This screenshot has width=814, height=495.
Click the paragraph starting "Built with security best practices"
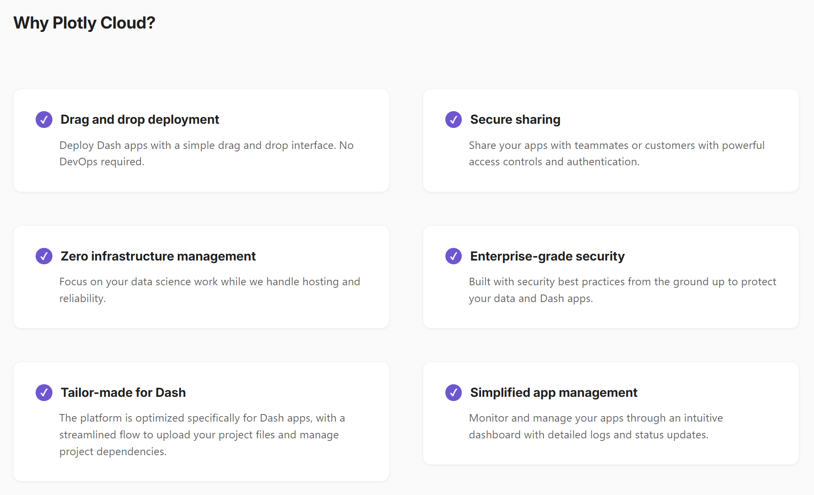point(622,290)
